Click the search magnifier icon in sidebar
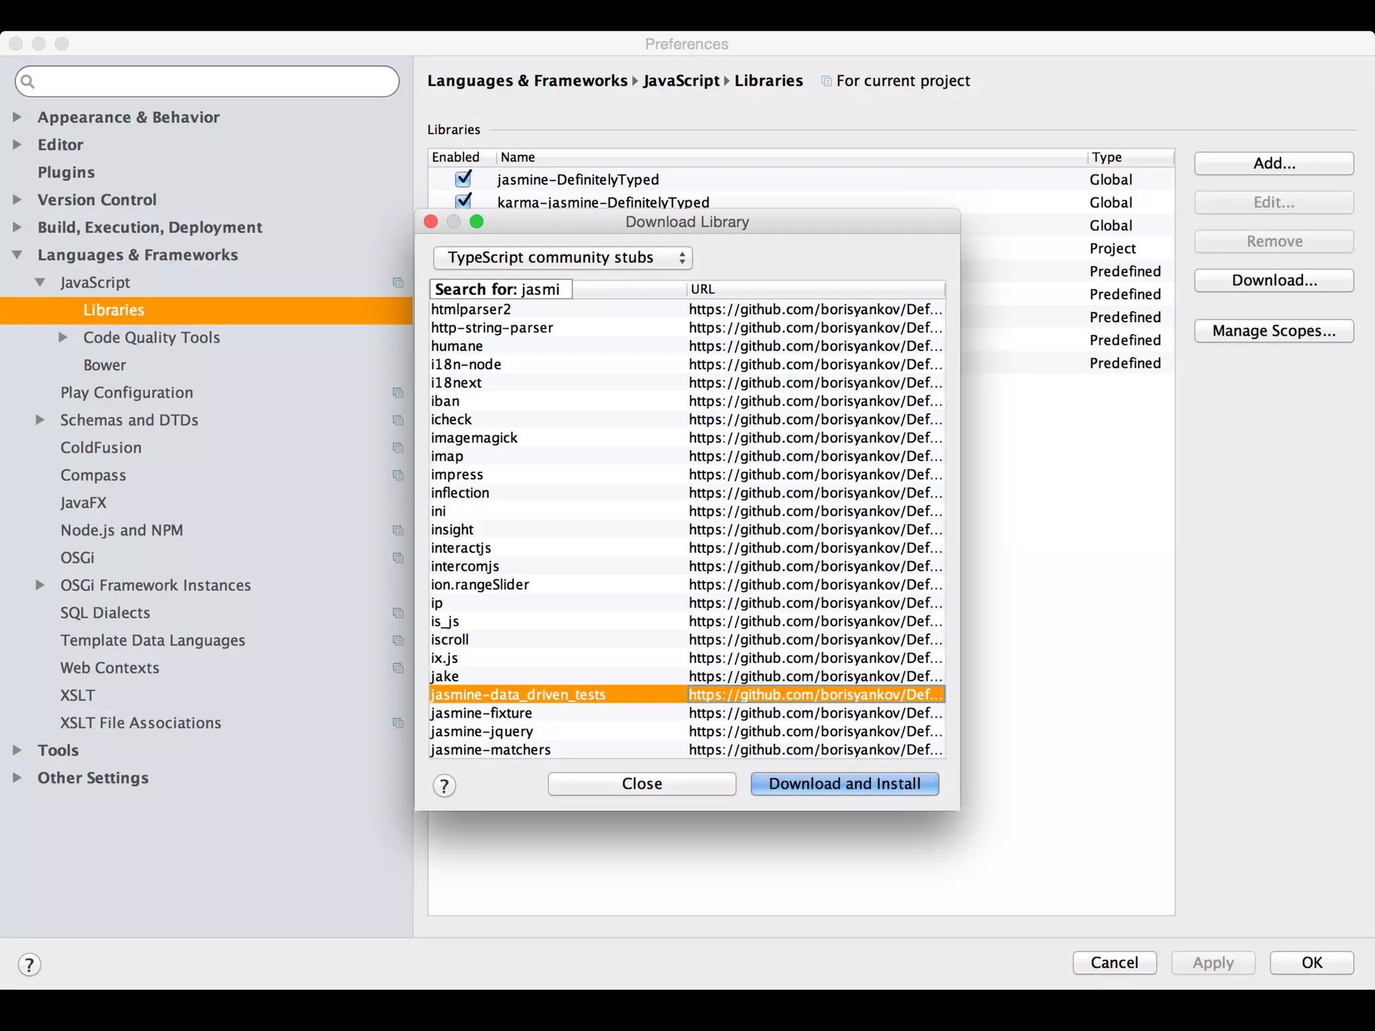The image size is (1375, 1031). [28, 82]
